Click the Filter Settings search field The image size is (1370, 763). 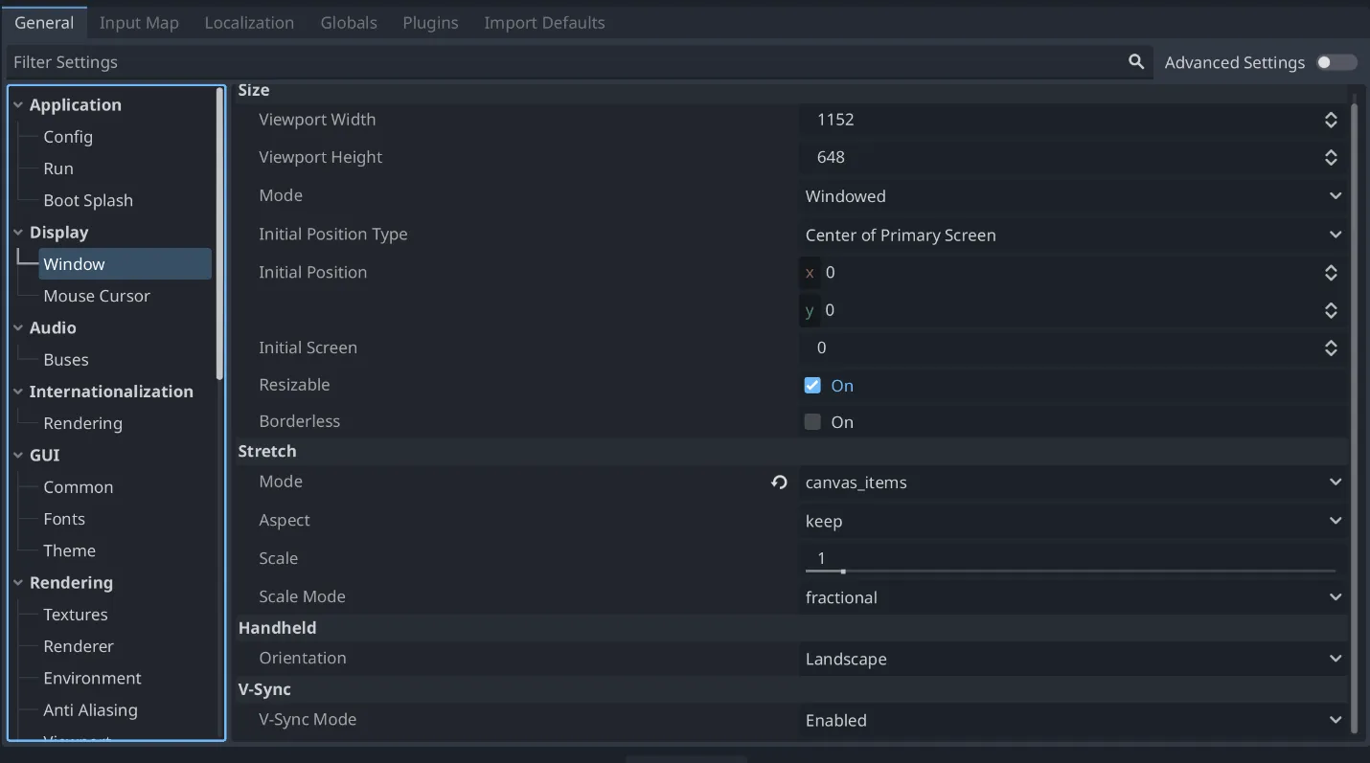pos(565,62)
